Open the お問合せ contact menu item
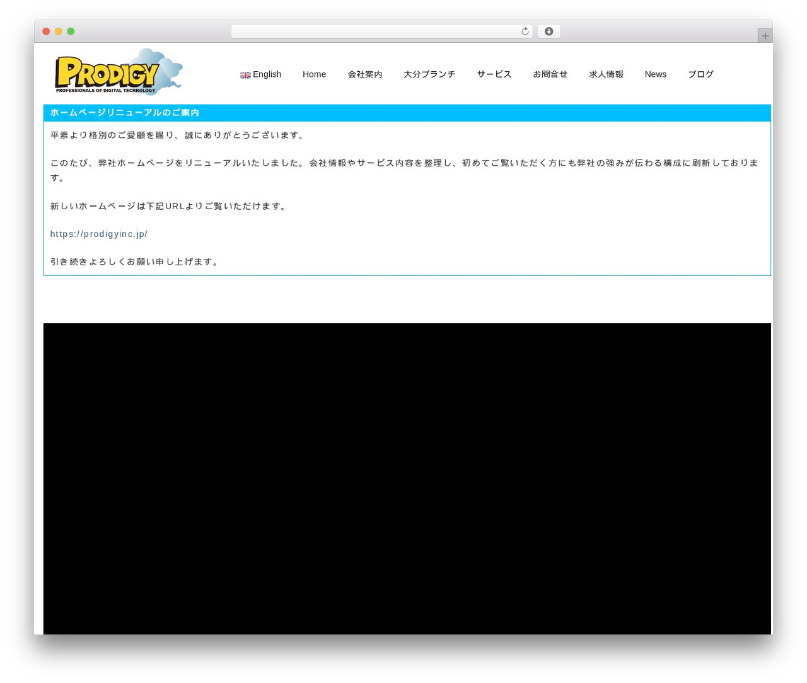 coord(550,74)
